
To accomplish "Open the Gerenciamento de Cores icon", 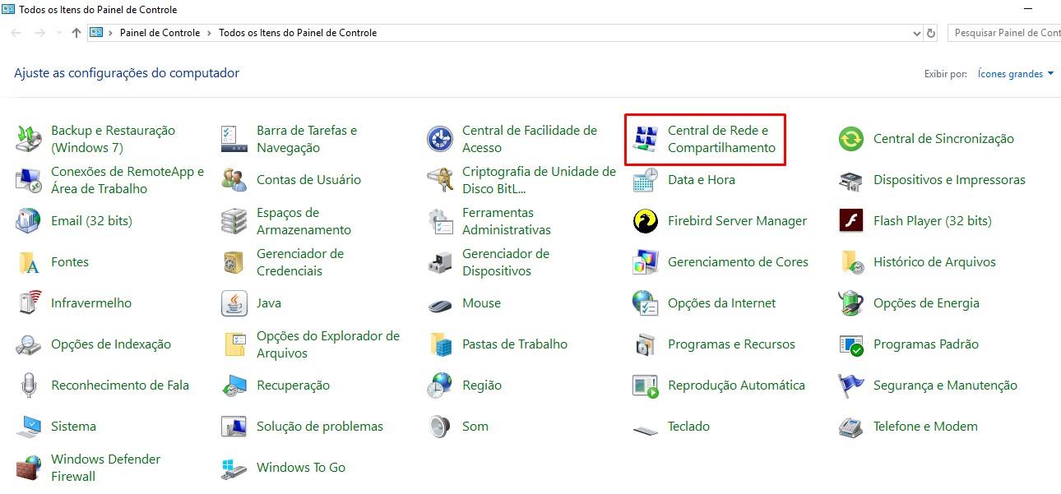I will (x=646, y=262).
